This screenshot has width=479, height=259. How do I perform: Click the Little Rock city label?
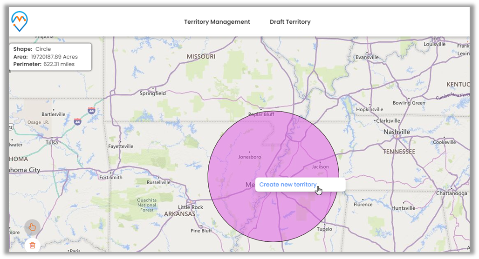pyautogui.click(x=191, y=207)
